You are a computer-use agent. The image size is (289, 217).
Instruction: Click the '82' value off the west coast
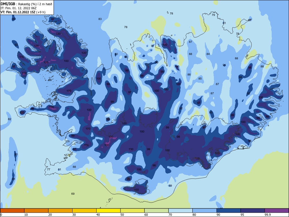(10, 119)
